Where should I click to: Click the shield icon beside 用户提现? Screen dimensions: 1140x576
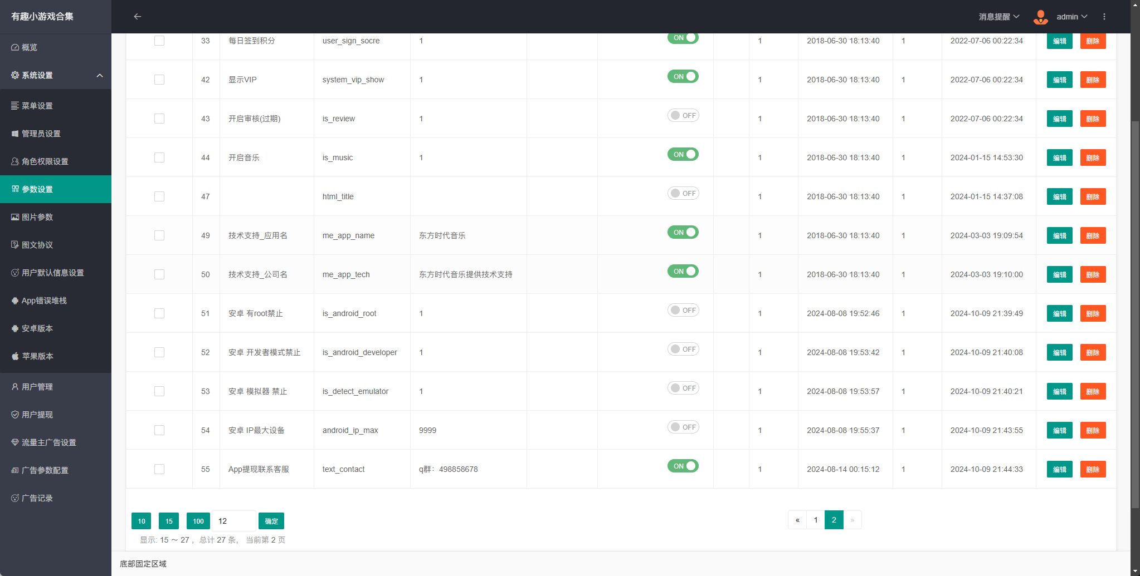(x=15, y=415)
